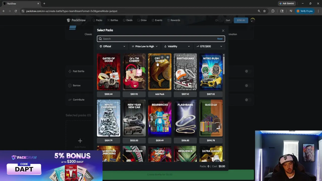Click the Contribute option icon
This screenshot has height=181, width=322.
(x=70, y=100)
